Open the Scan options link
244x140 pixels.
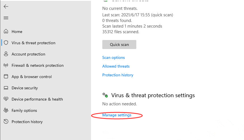point(113,57)
